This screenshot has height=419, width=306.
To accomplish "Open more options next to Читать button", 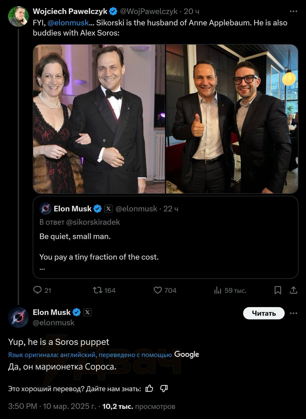I will [294, 313].
